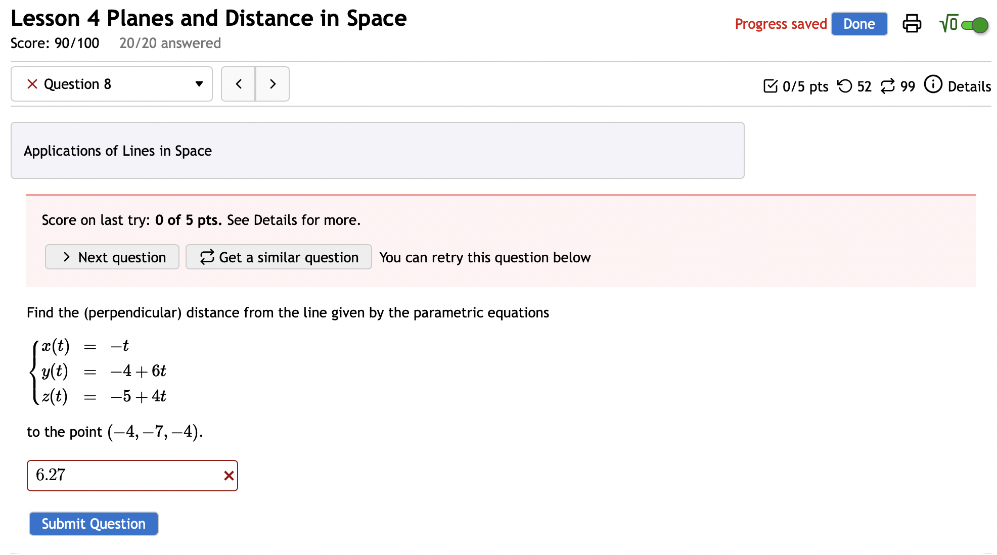Click the 0/5 pts checkbox score icon

(x=771, y=86)
